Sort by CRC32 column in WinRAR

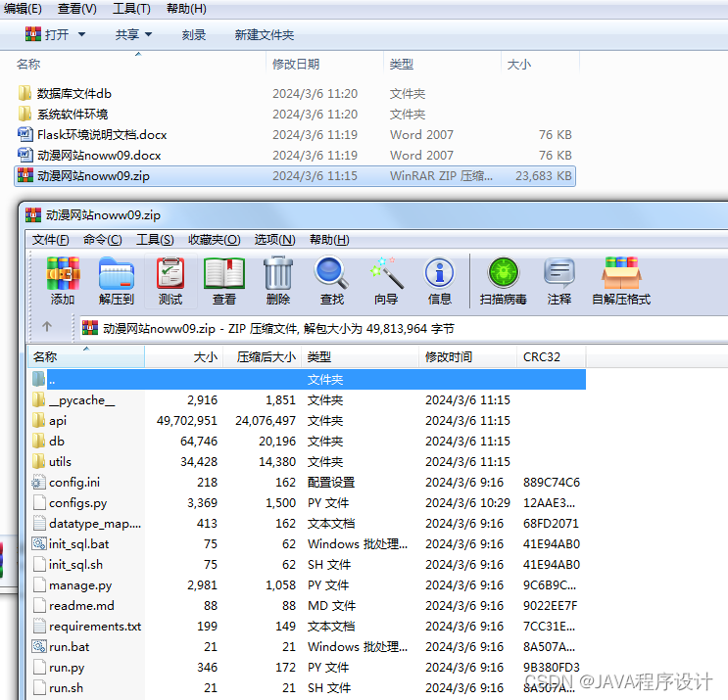click(551, 356)
